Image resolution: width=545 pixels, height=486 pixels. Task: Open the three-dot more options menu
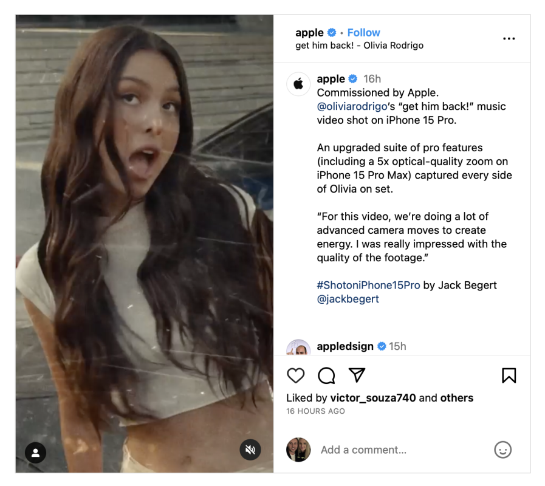point(509,39)
